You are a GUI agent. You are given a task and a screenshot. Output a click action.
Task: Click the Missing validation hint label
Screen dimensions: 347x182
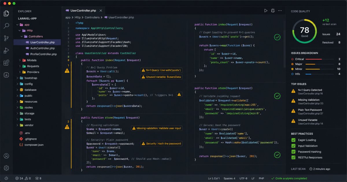point(157,128)
